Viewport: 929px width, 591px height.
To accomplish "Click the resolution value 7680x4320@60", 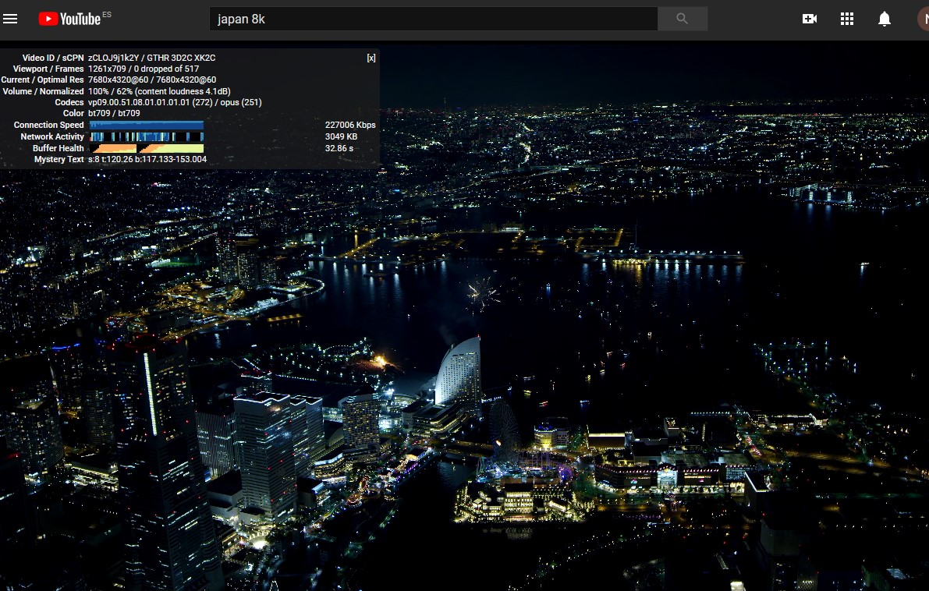I will coord(118,80).
